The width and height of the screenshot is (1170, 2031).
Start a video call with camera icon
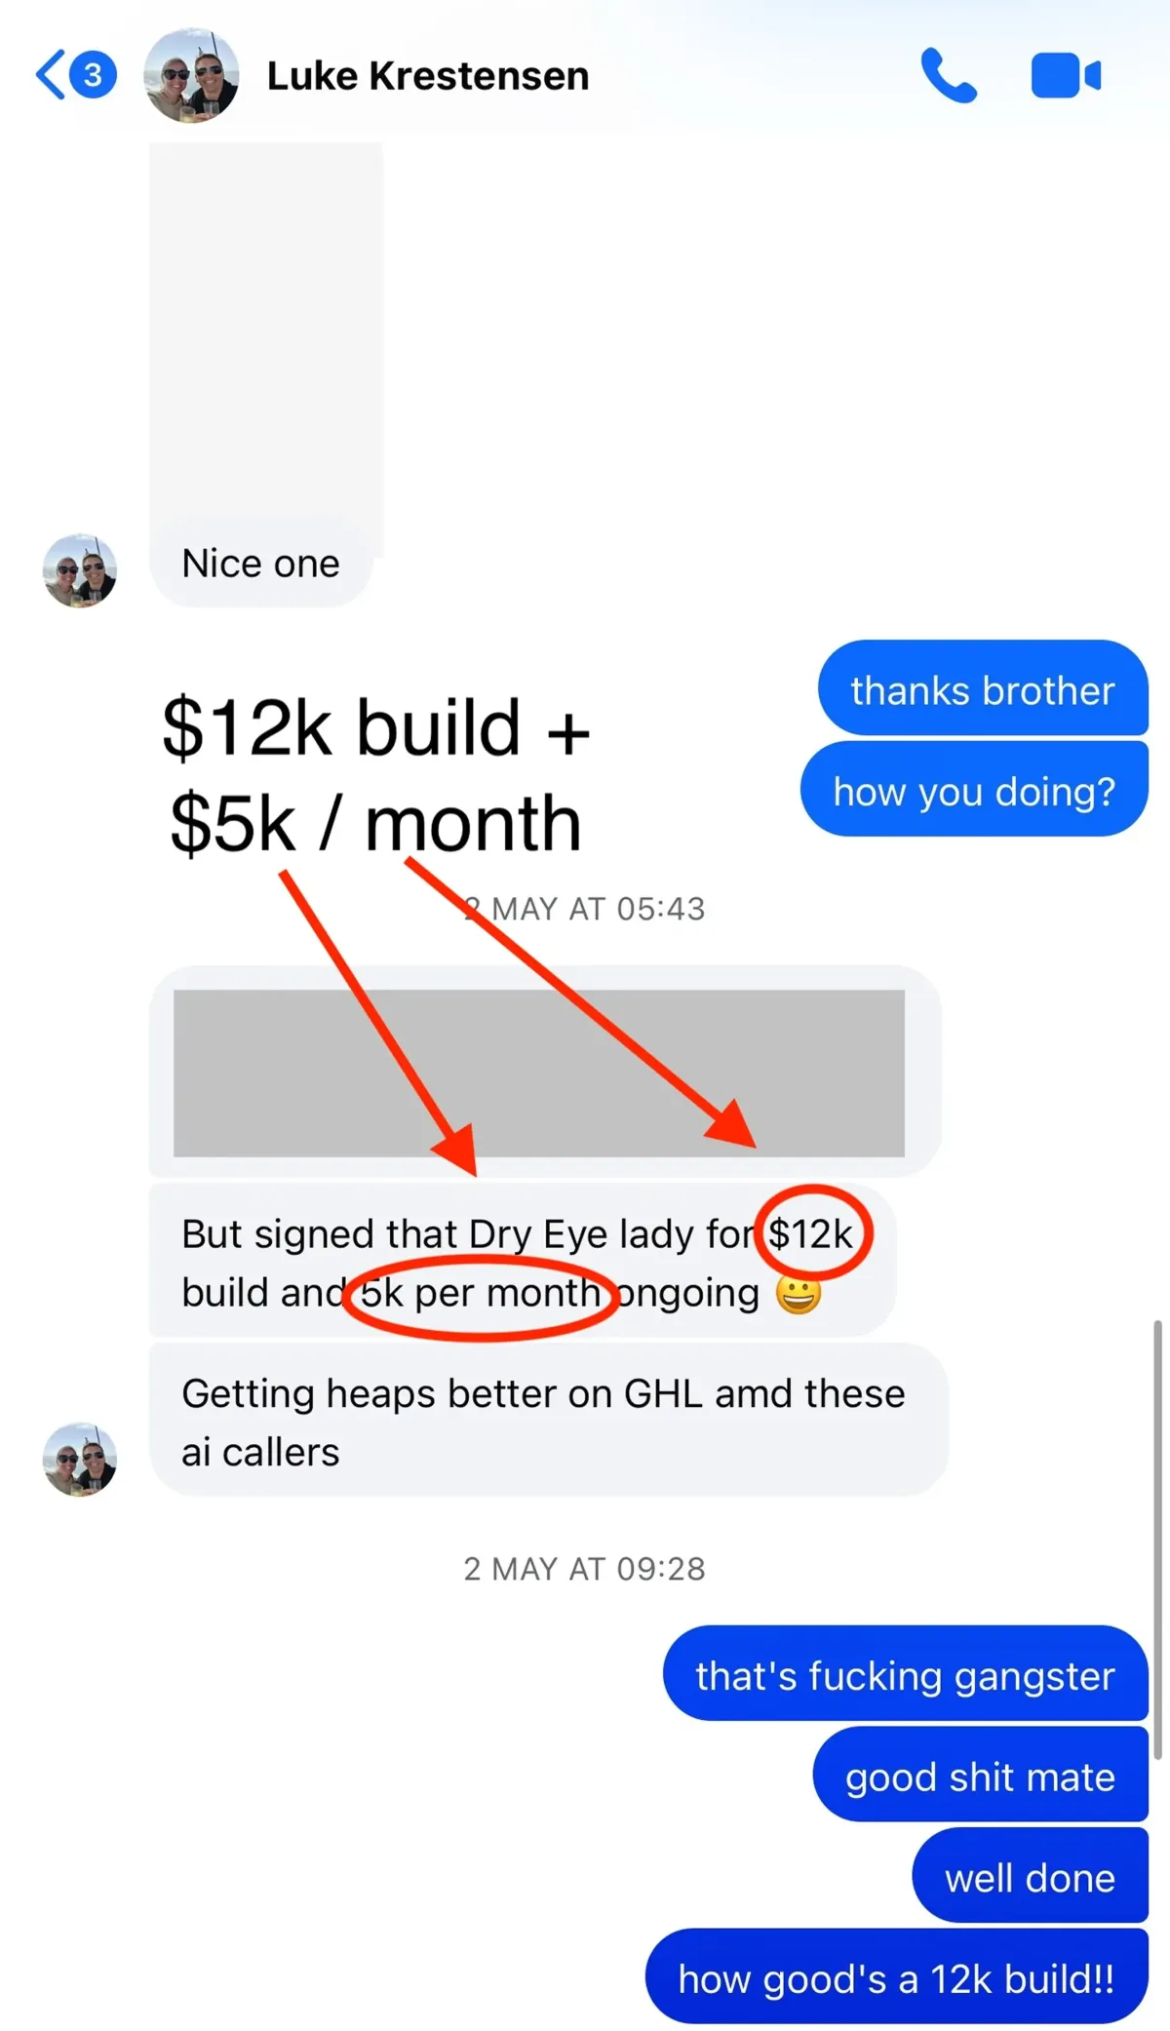point(1066,75)
